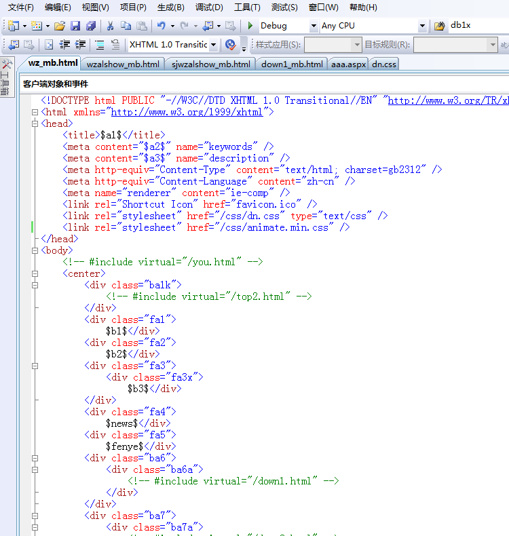Click the Open File folder icon
The width and height of the screenshot is (509, 536).
(x=60, y=26)
